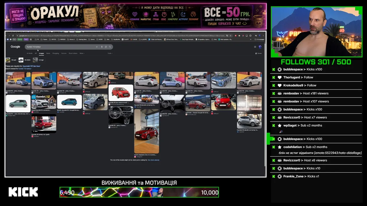367x206 pixels.
Task: Expand the More search filters dropdown
Action: 82,53
